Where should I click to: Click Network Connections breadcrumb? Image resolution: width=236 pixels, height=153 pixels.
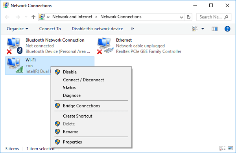[x=121, y=16]
